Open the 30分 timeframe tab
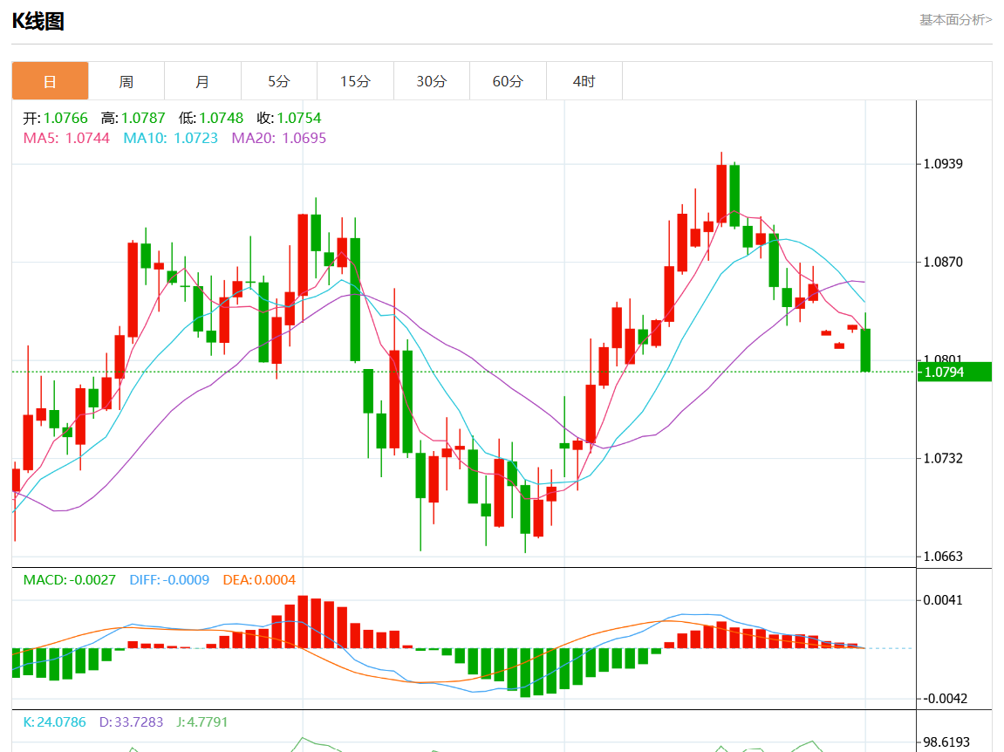The width and height of the screenshot is (1004, 752). [x=432, y=81]
